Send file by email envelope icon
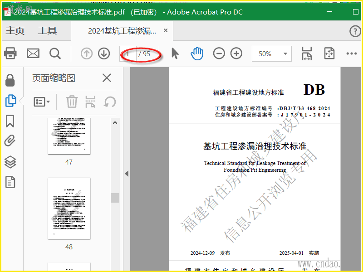 click(x=33, y=53)
